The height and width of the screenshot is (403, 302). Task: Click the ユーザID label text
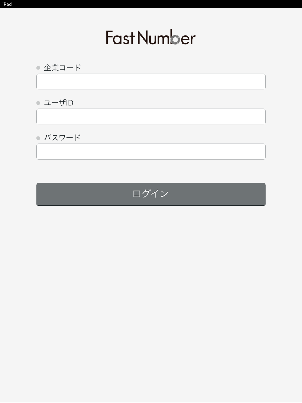59,103
